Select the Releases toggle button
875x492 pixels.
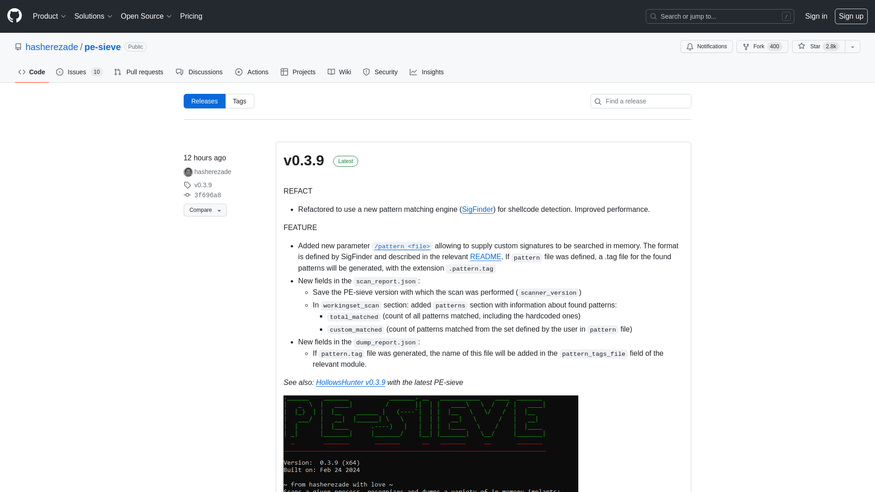tap(205, 101)
